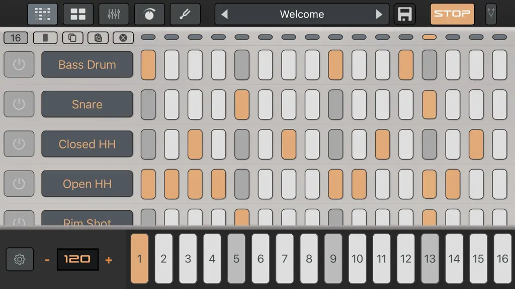The height and width of the screenshot is (289, 515).
Task: Open the knob effects view
Action: tap(149, 14)
